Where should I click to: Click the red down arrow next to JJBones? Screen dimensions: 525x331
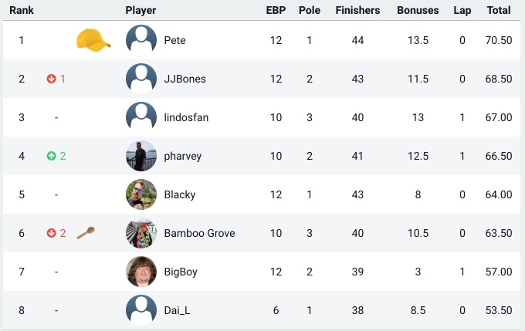pos(51,79)
